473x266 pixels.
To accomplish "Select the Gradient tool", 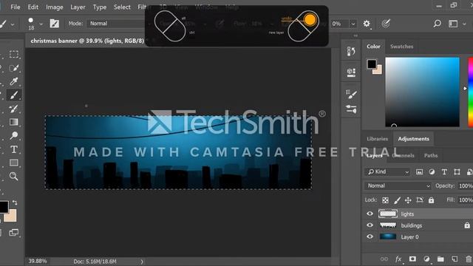I will [x=13, y=122].
